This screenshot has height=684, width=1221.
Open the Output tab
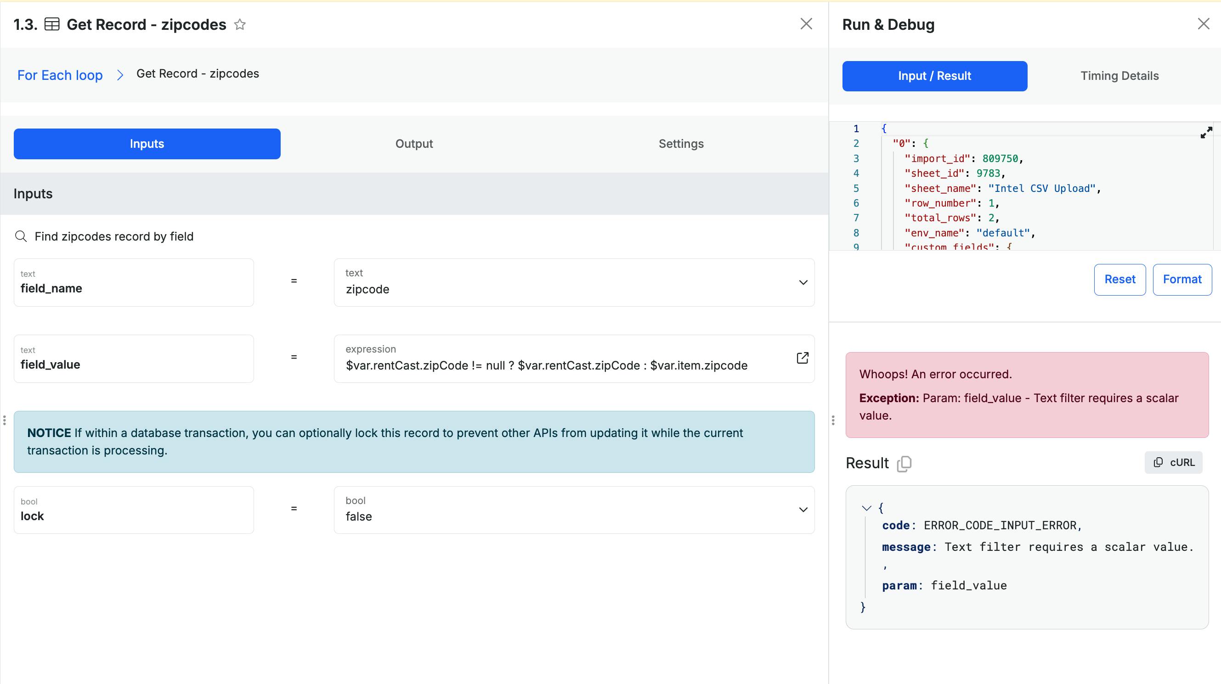(x=414, y=144)
